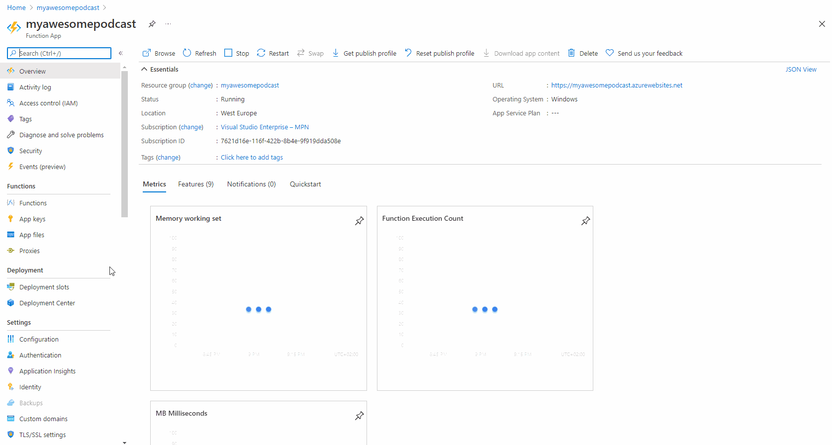Click the Memory working set title
This screenshot has height=445, width=832.
pyautogui.click(x=188, y=218)
